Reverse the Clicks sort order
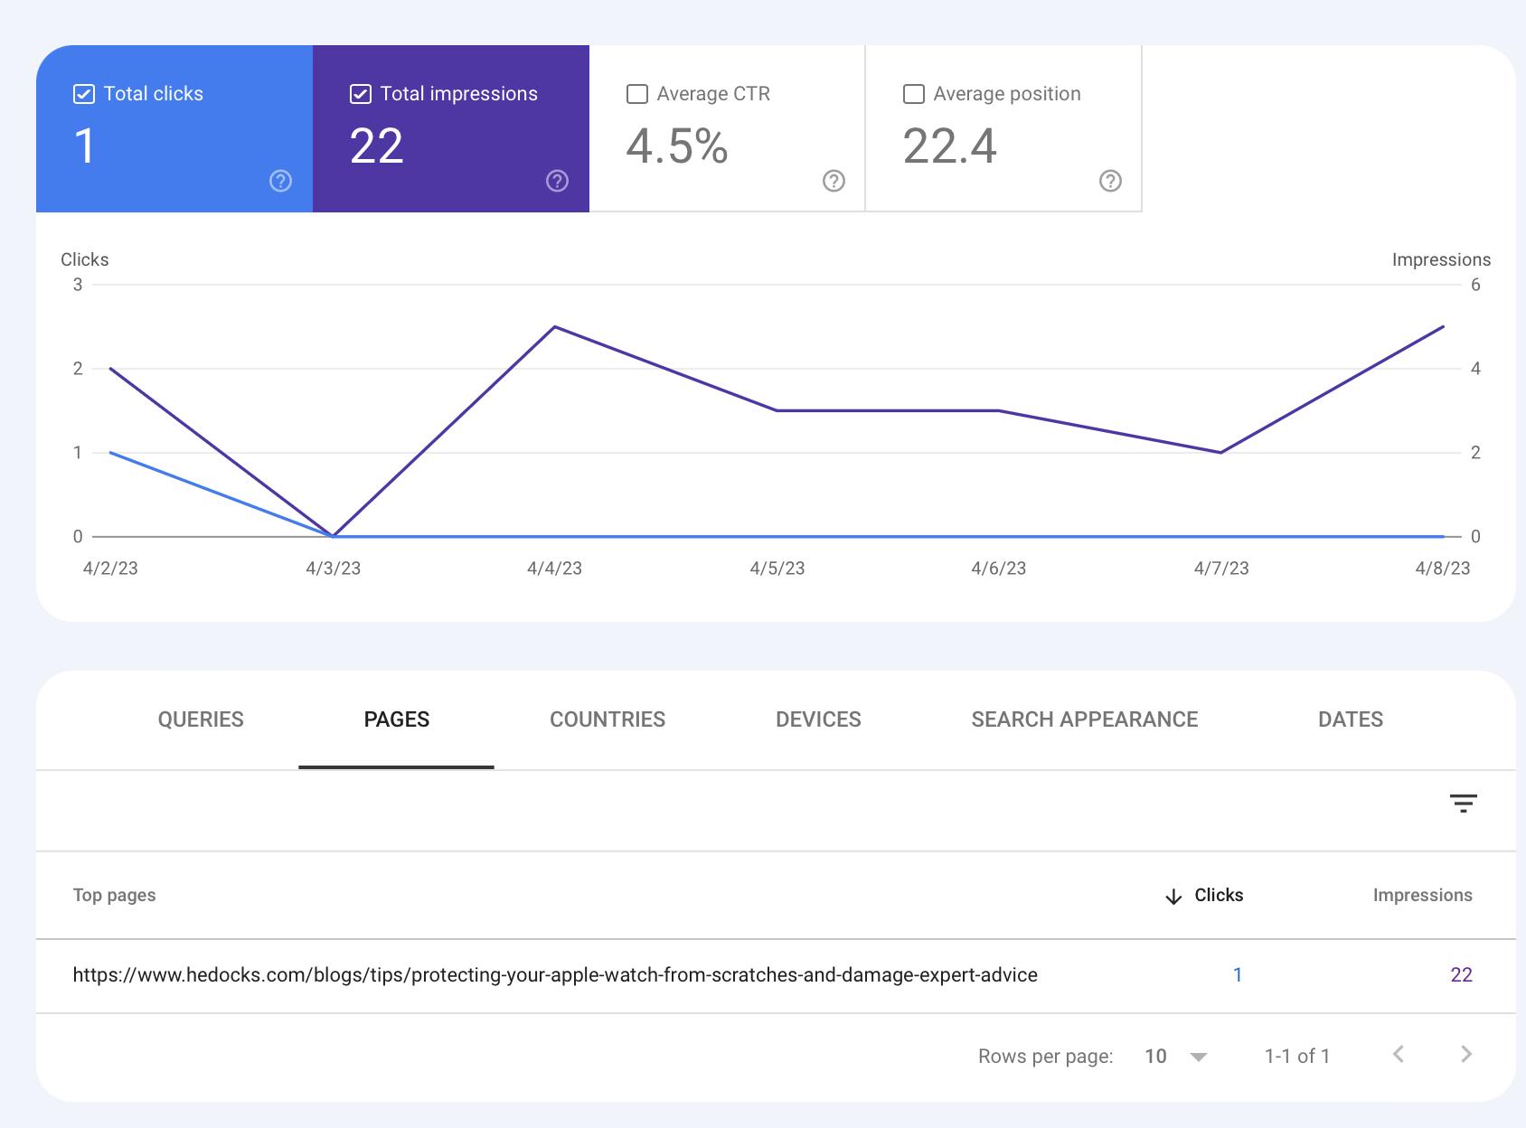 tap(1218, 895)
